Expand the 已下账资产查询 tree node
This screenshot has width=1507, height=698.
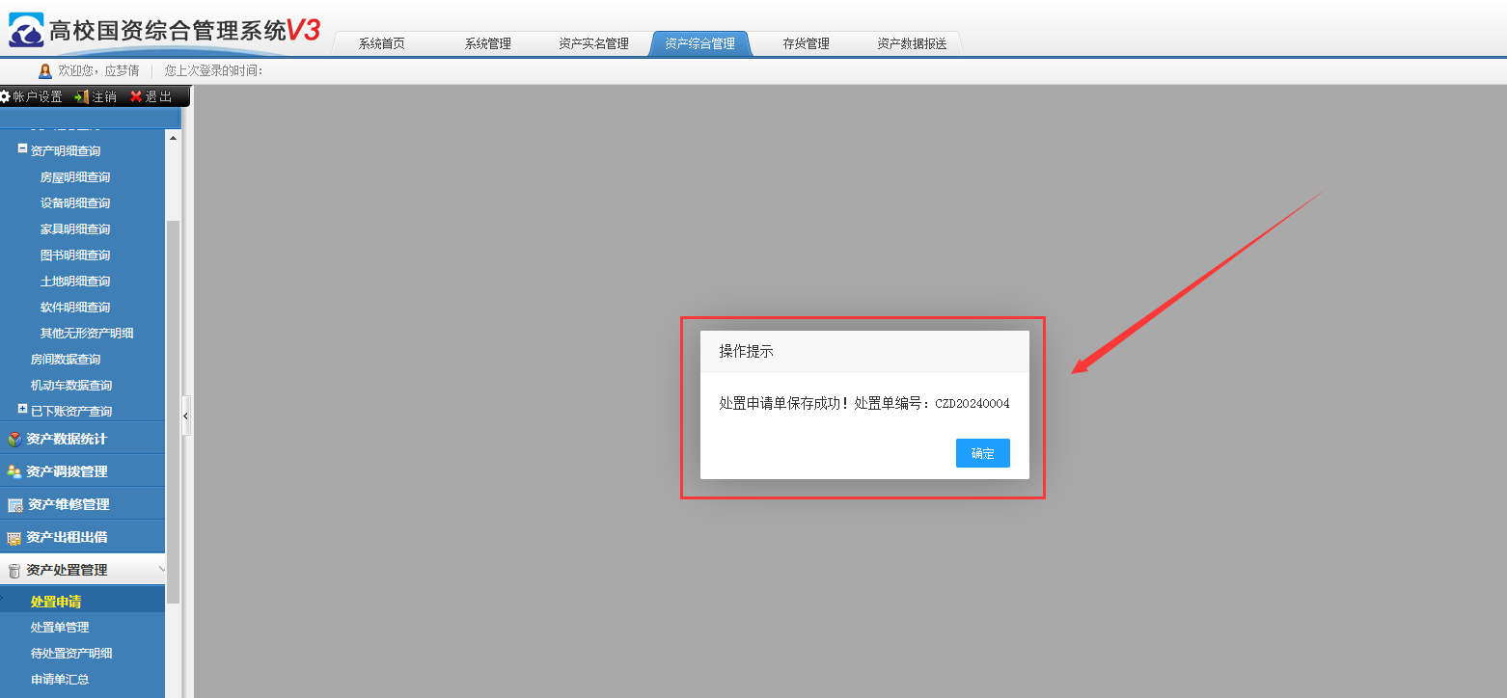(22, 410)
